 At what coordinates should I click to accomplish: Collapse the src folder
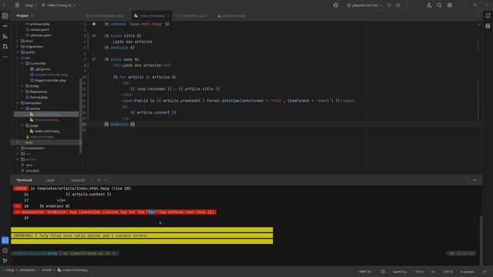tap(18, 58)
